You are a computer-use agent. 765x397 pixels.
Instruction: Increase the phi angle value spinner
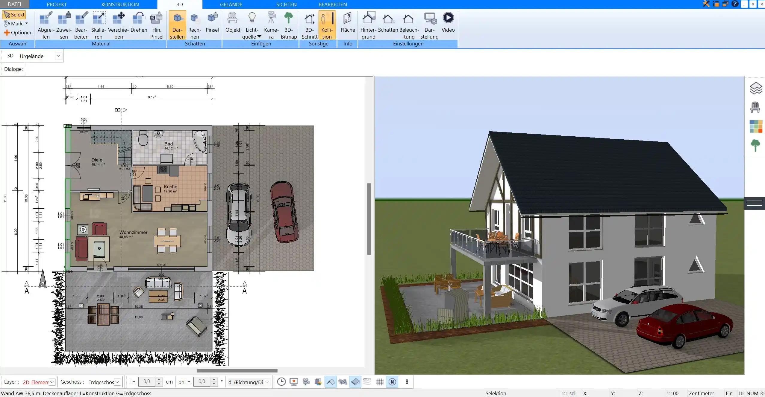(214, 380)
